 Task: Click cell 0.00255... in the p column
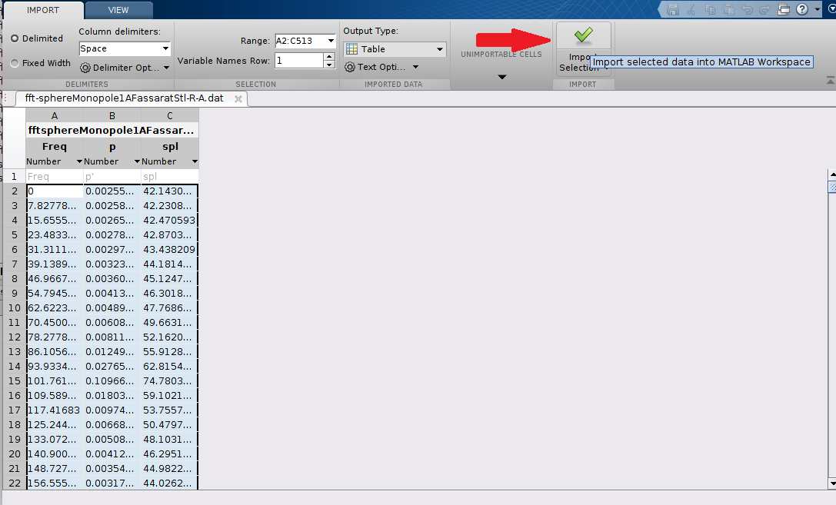(x=112, y=191)
